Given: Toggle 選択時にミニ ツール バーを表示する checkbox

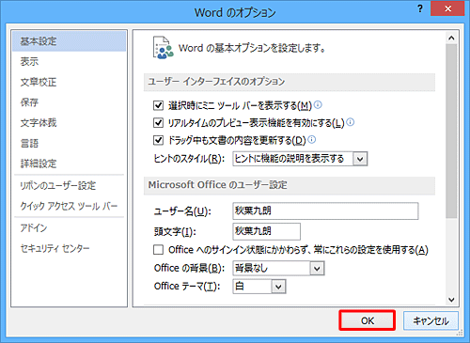Looking at the screenshot, I should (158, 105).
